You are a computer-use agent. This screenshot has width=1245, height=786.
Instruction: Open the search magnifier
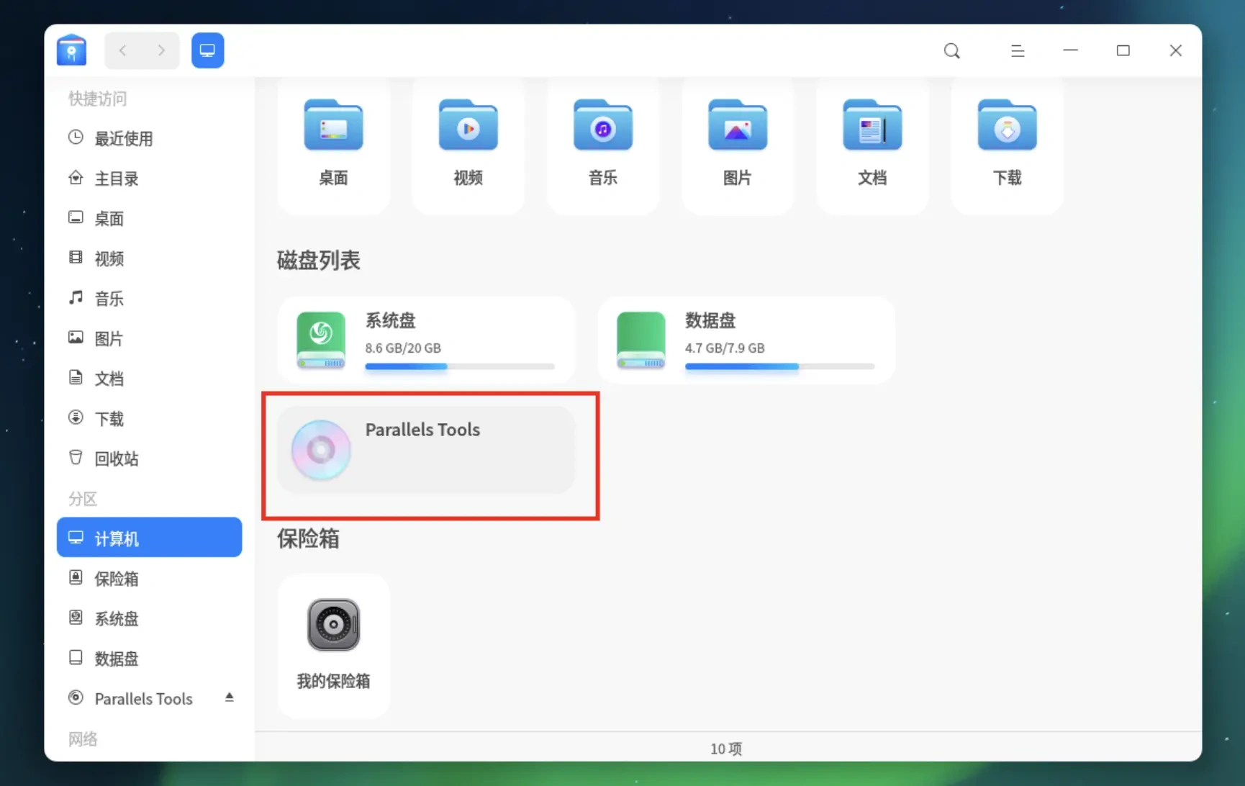(952, 50)
